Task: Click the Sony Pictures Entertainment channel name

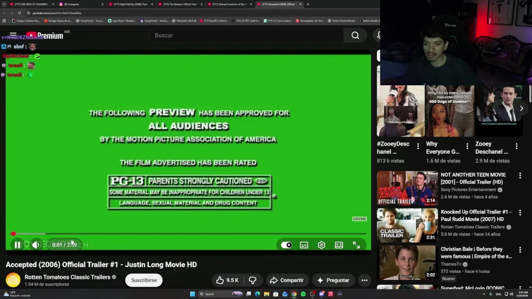Action: [468, 190]
